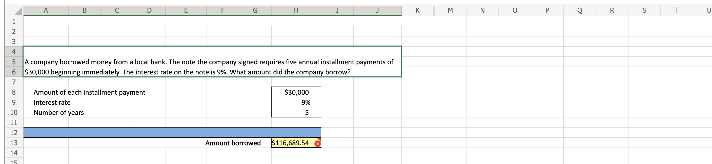Select column C header

click(117, 11)
